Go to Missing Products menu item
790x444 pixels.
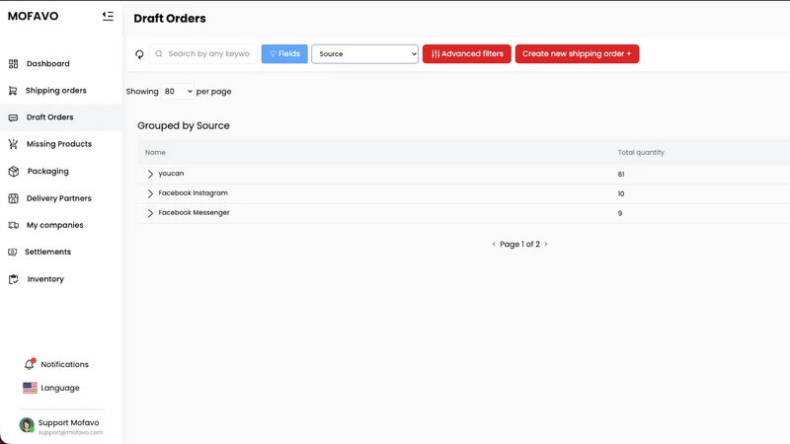pyautogui.click(x=59, y=144)
